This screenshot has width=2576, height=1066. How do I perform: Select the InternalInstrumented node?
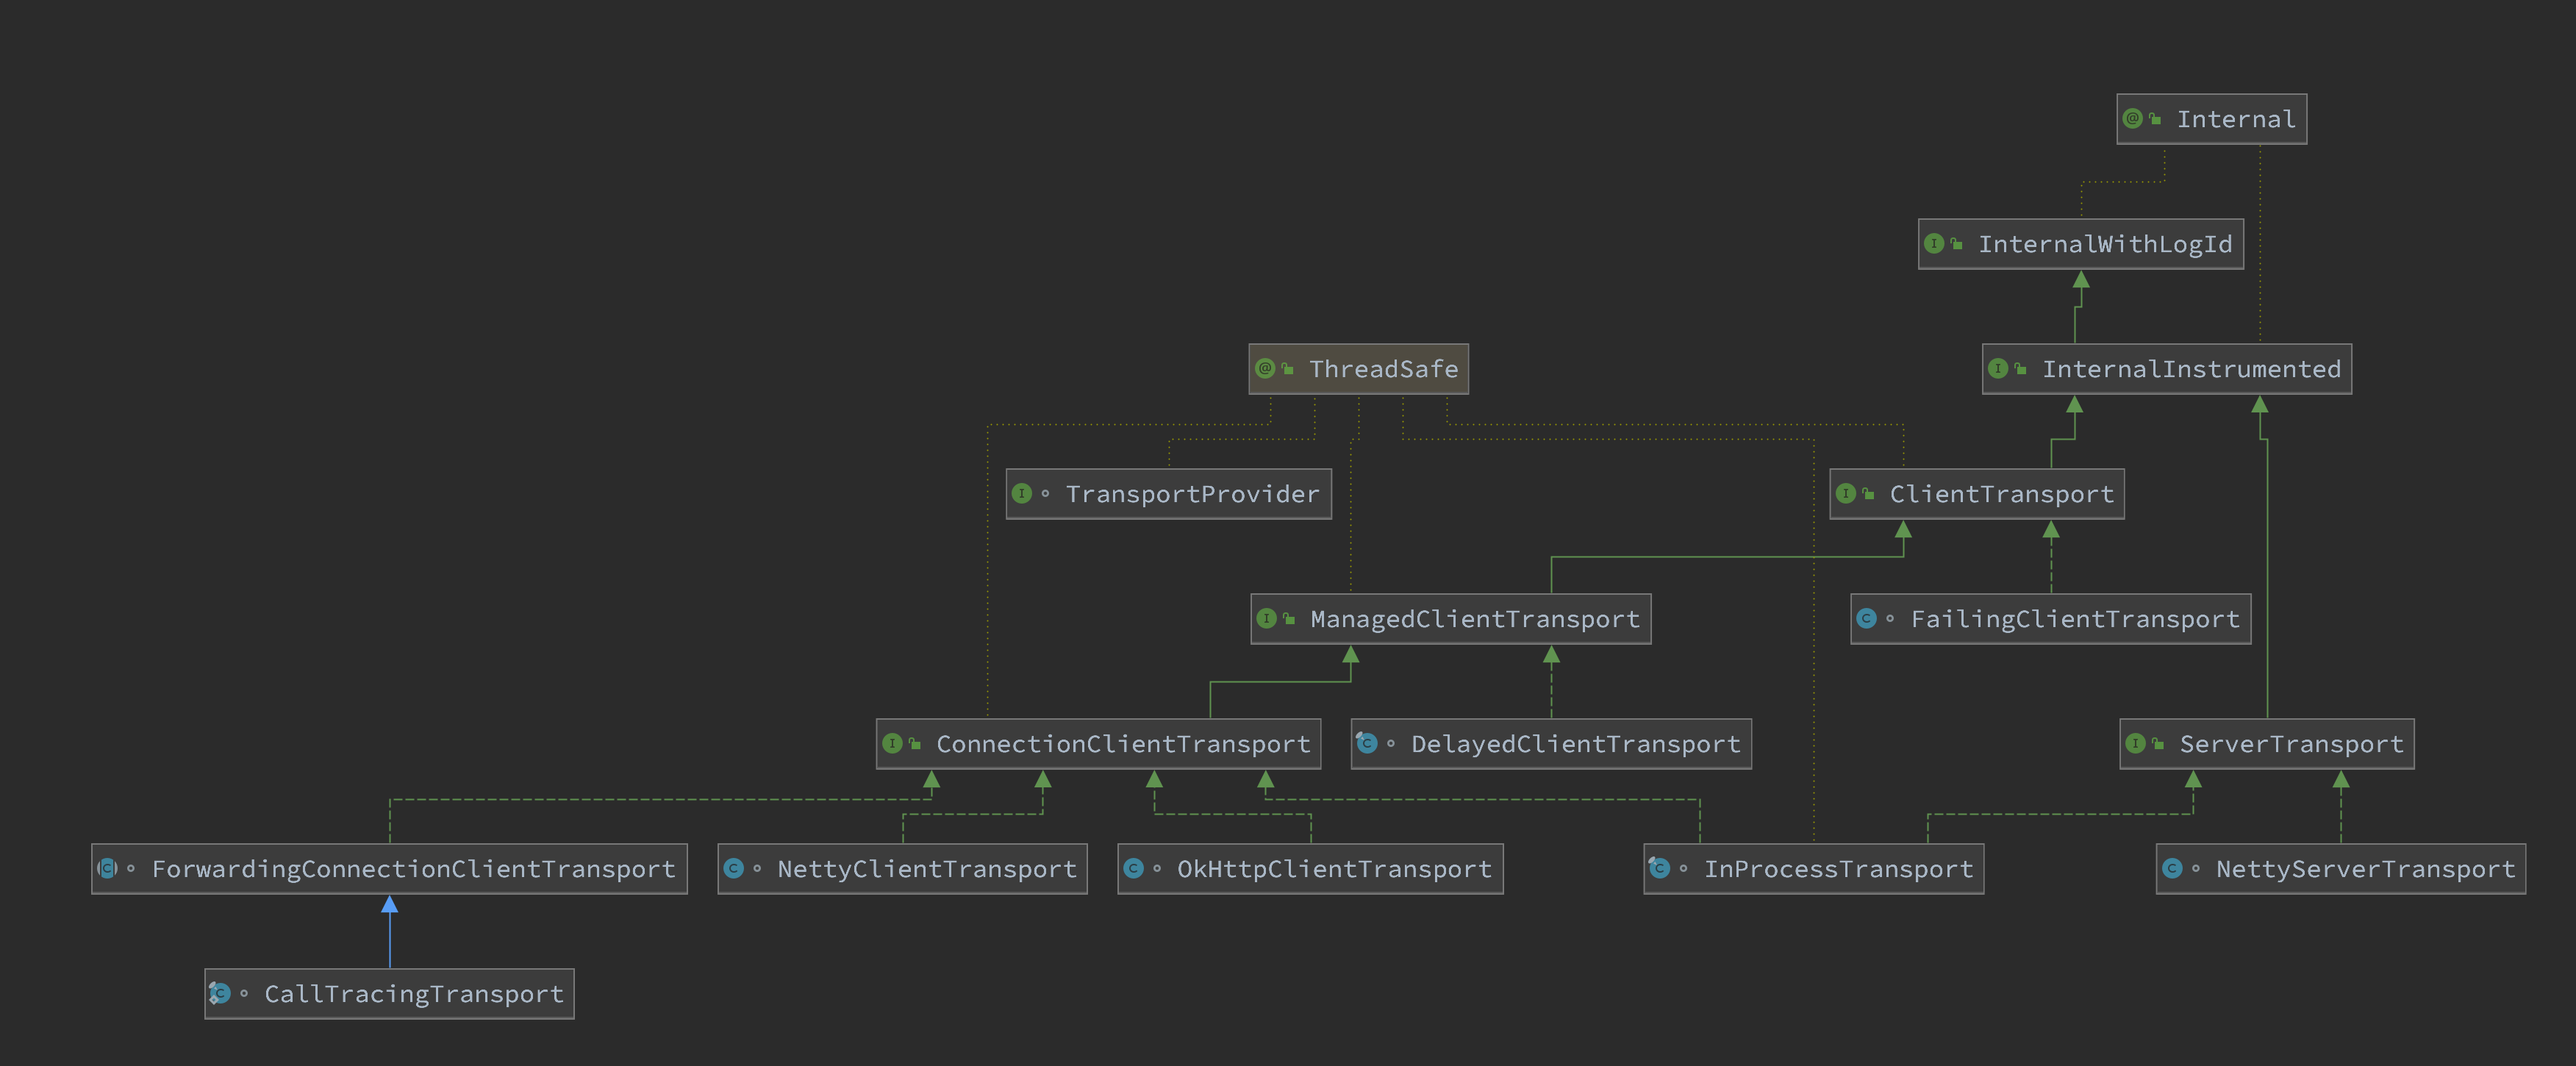(2165, 368)
